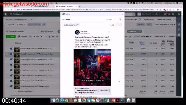Switch to the Campaigns tab

[47, 32]
